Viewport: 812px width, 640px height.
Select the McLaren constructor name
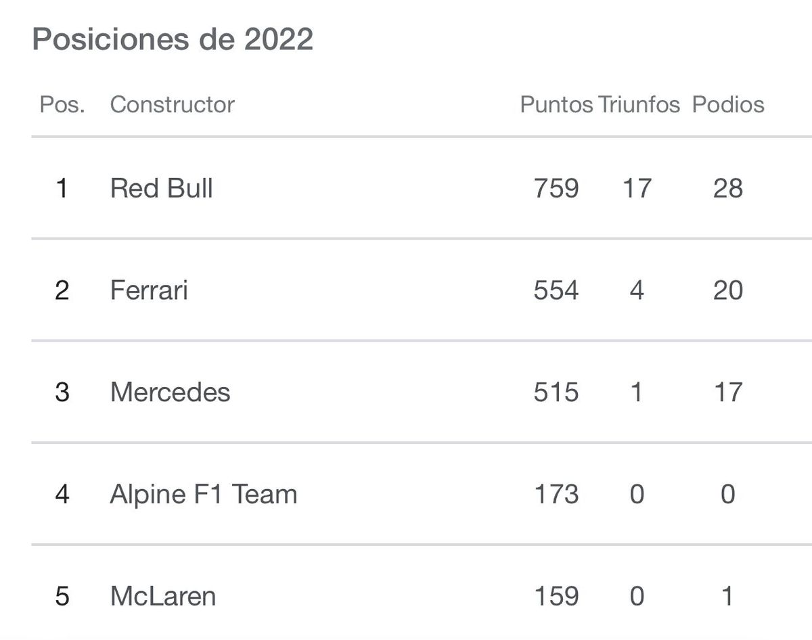(x=163, y=597)
